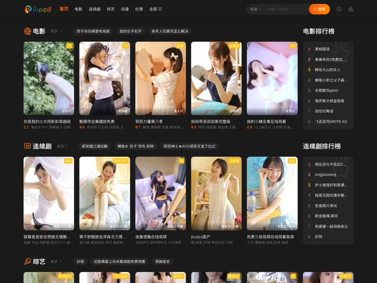Open the 动漫 navigation item
Image resolution: width=377 pixels, height=283 pixels.
tap(125, 9)
